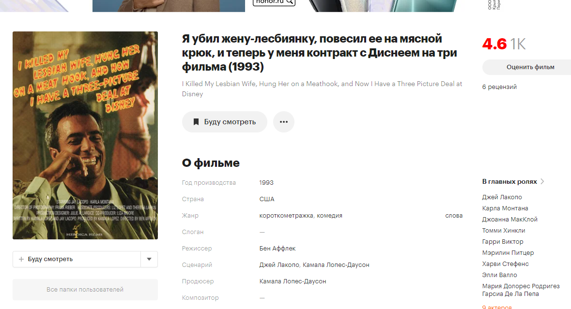Open actor Мэрилин Питцер page
The height and width of the screenshot is (309, 571).
pyautogui.click(x=508, y=252)
